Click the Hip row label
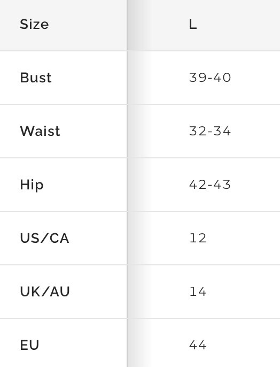 pyautogui.click(x=32, y=185)
